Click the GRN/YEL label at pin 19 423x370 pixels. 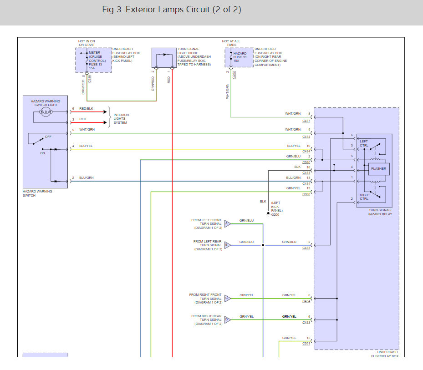(293, 188)
